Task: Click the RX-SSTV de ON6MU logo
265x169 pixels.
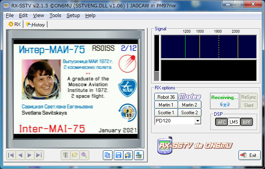Action: (x=195, y=145)
